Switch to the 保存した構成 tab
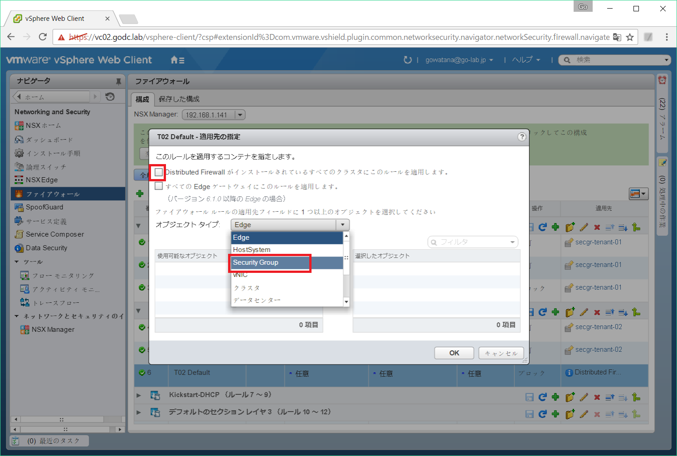Image resolution: width=677 pixels, height=456 pixels. coord(179,99)
